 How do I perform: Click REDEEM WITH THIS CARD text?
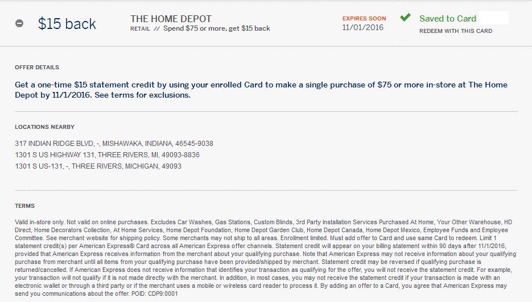coord(456,31)
